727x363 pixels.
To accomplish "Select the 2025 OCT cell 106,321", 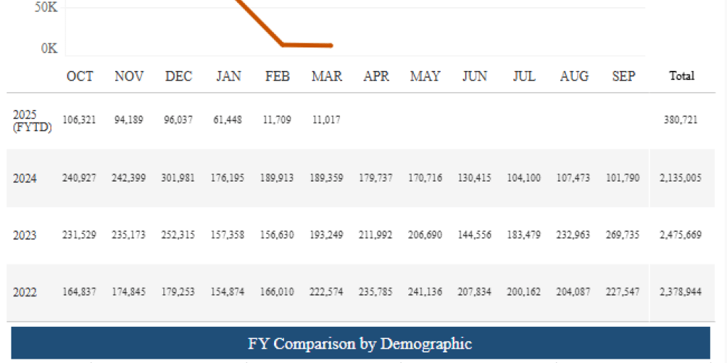I will pos(80,121).
